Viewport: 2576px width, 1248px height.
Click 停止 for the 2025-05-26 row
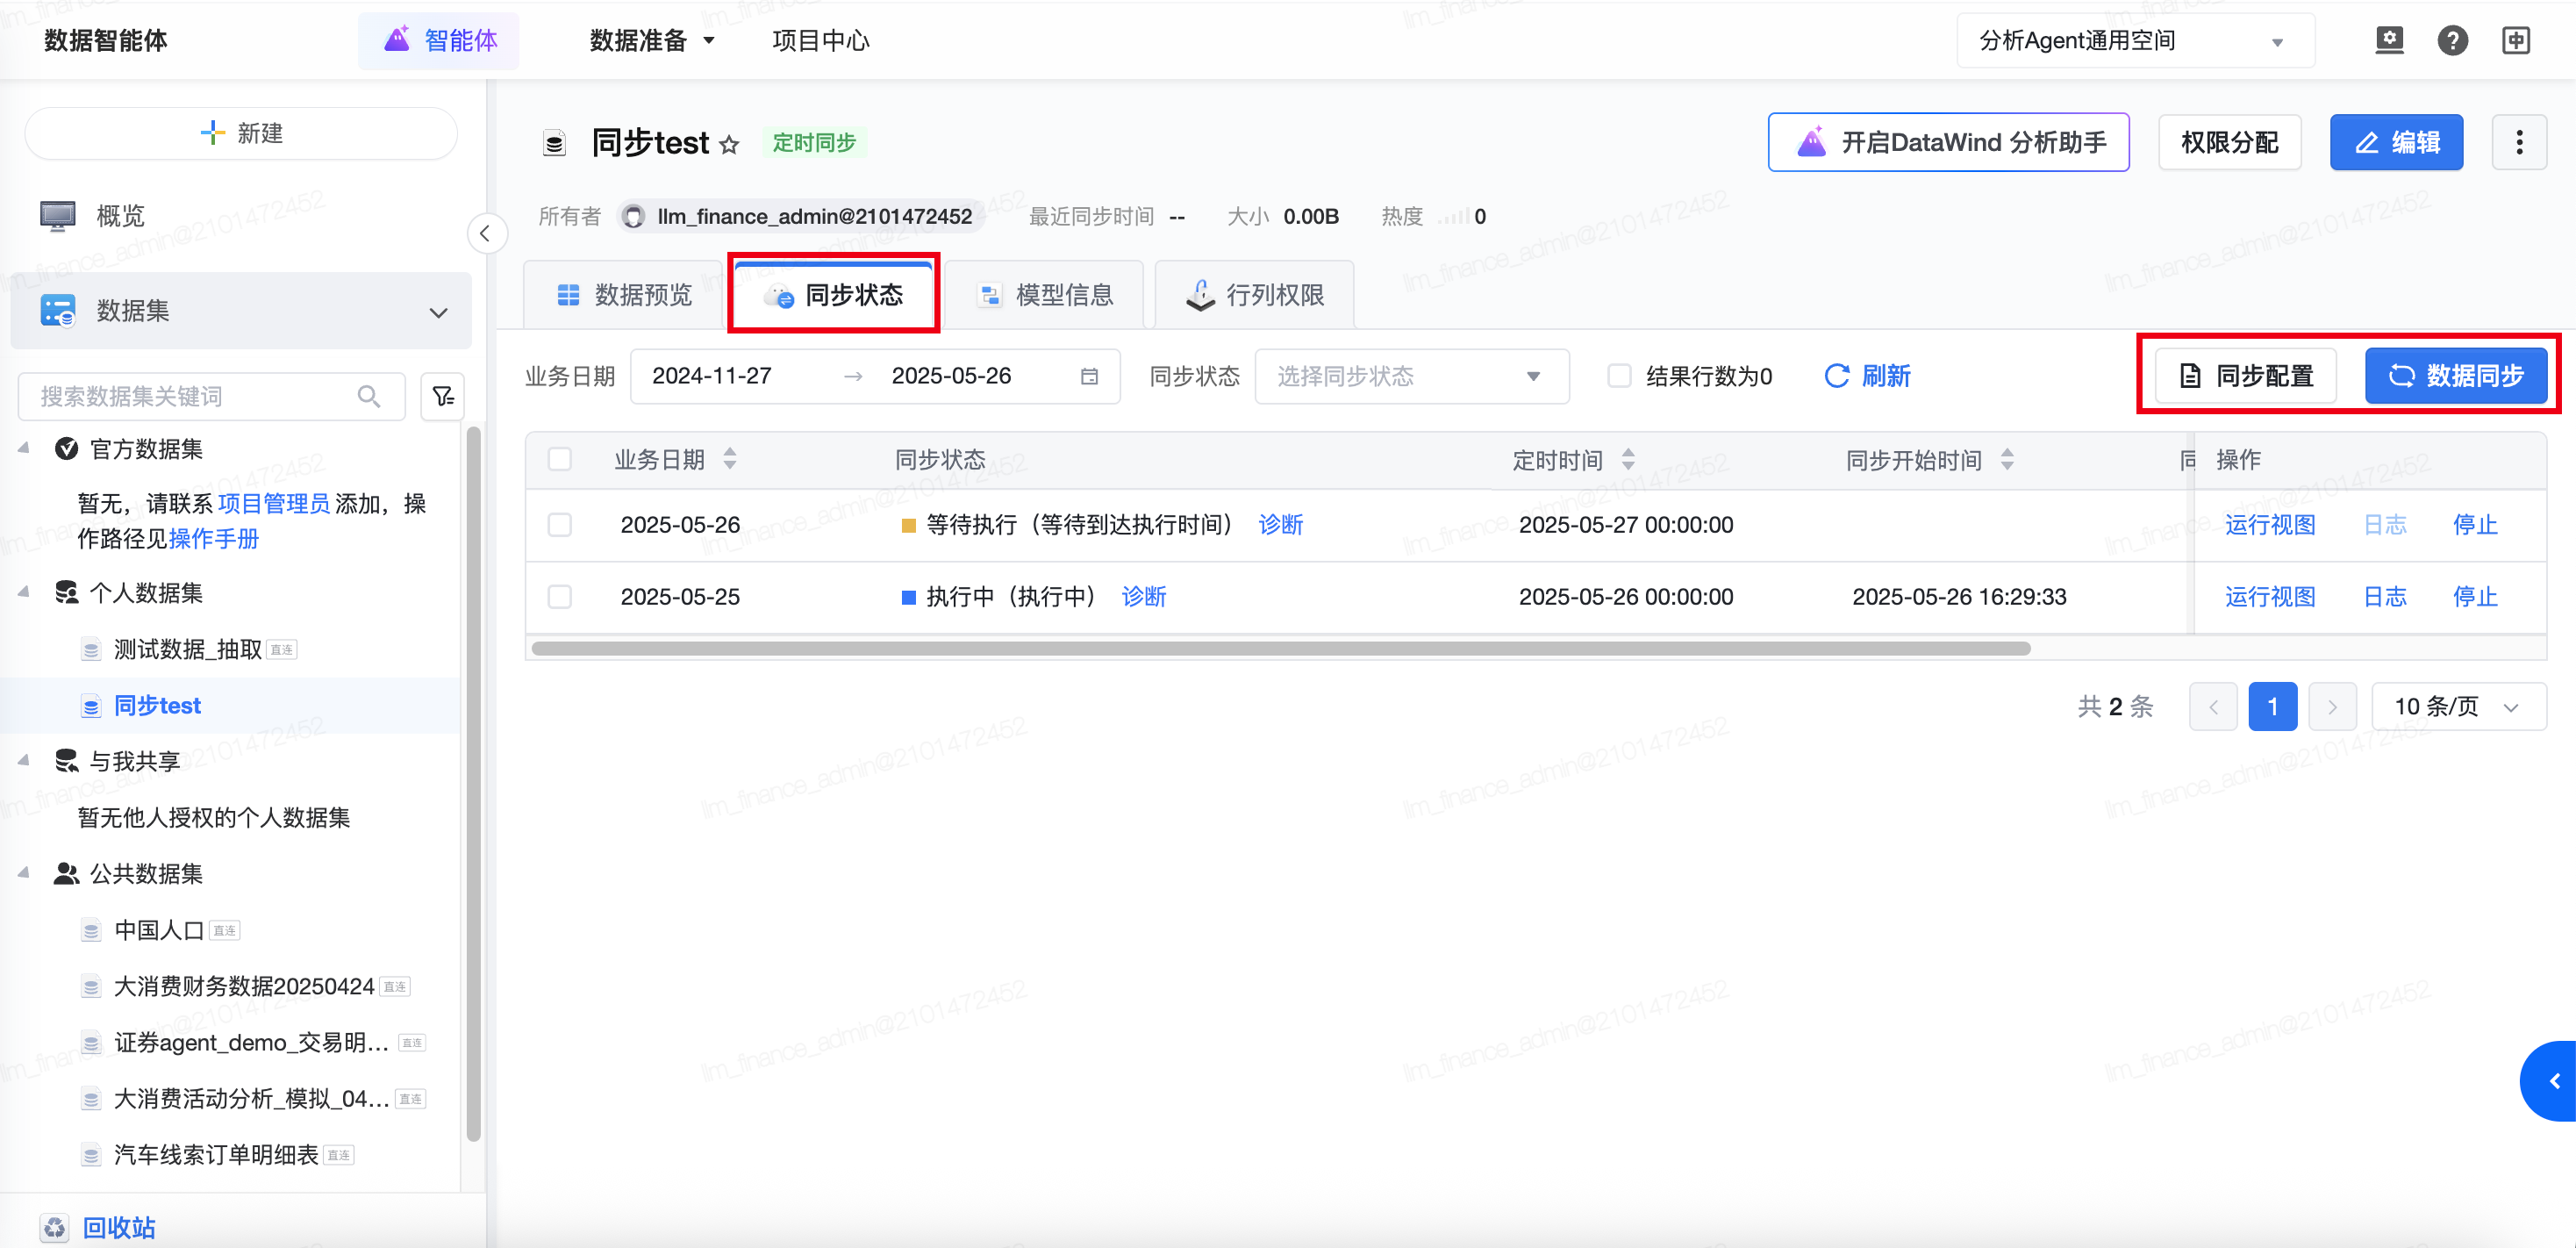(x=2475, y=525)
